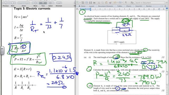Open Document Elements ribbon tab
169x95 pixels.
click(x=106, y=6)
